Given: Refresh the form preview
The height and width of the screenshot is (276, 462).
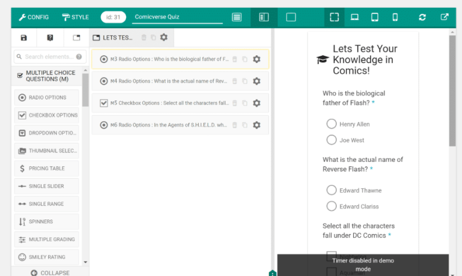Looking at the screenshot, I should pos(422,17).
